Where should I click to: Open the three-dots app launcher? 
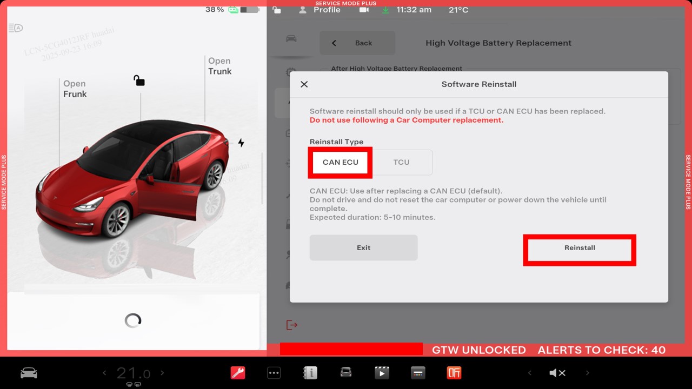click(274, 373)
